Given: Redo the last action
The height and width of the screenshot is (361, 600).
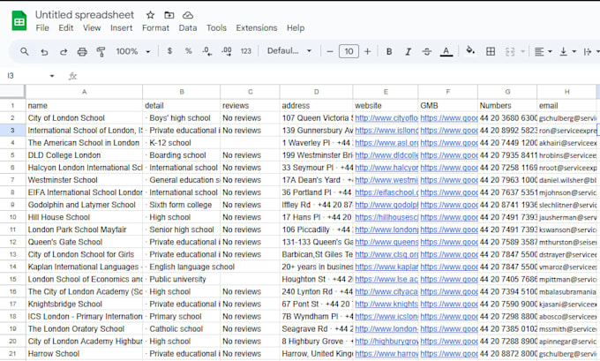Looking at the screenshot, I should [64, 51].
